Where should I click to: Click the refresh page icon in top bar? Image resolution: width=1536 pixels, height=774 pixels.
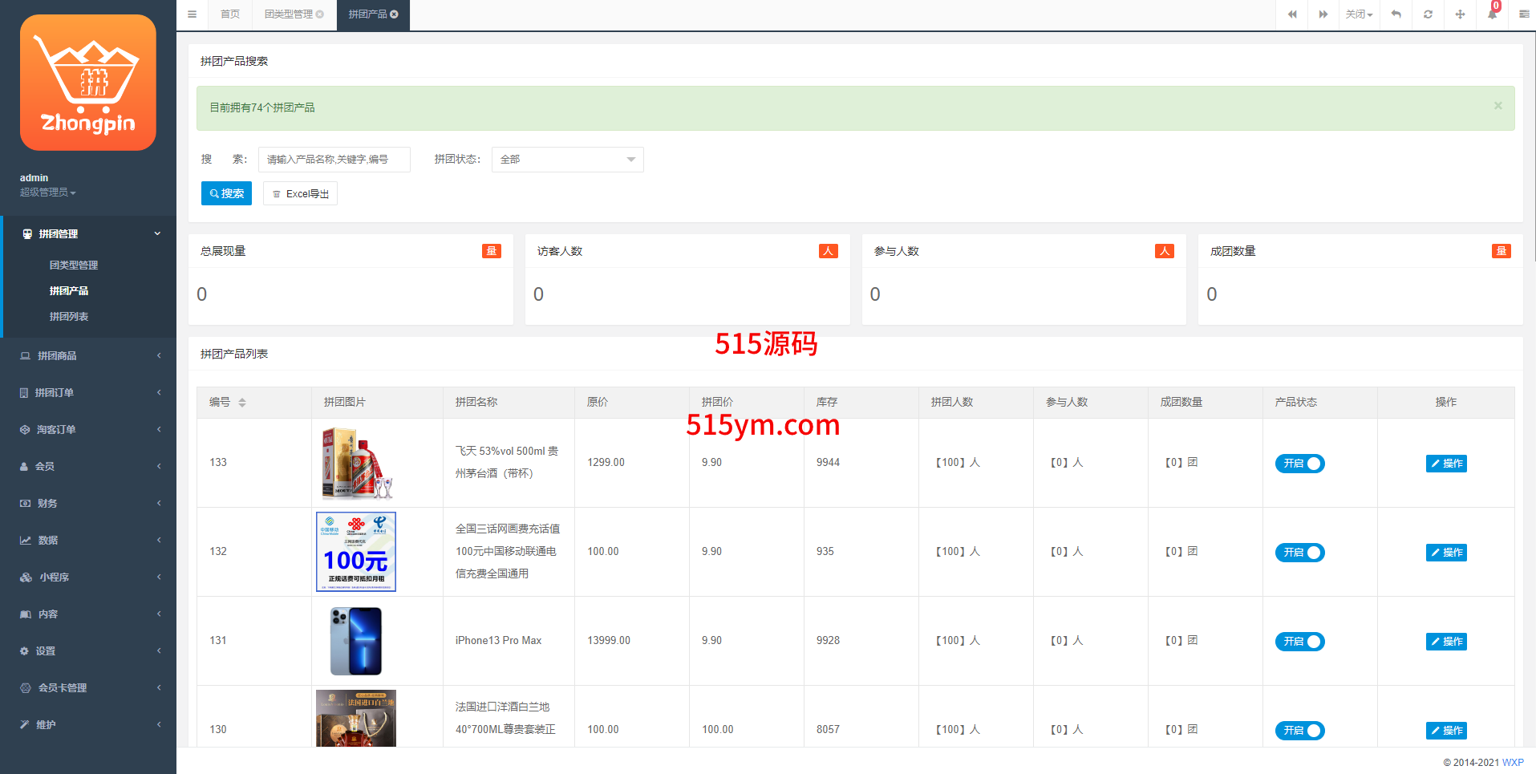pyautogui.click(x=1428, y=14)
